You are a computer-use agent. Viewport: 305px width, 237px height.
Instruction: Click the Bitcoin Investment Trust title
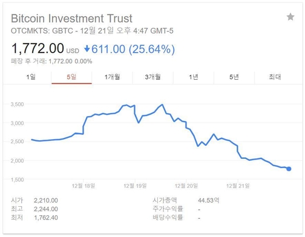(x=71, y=18)
